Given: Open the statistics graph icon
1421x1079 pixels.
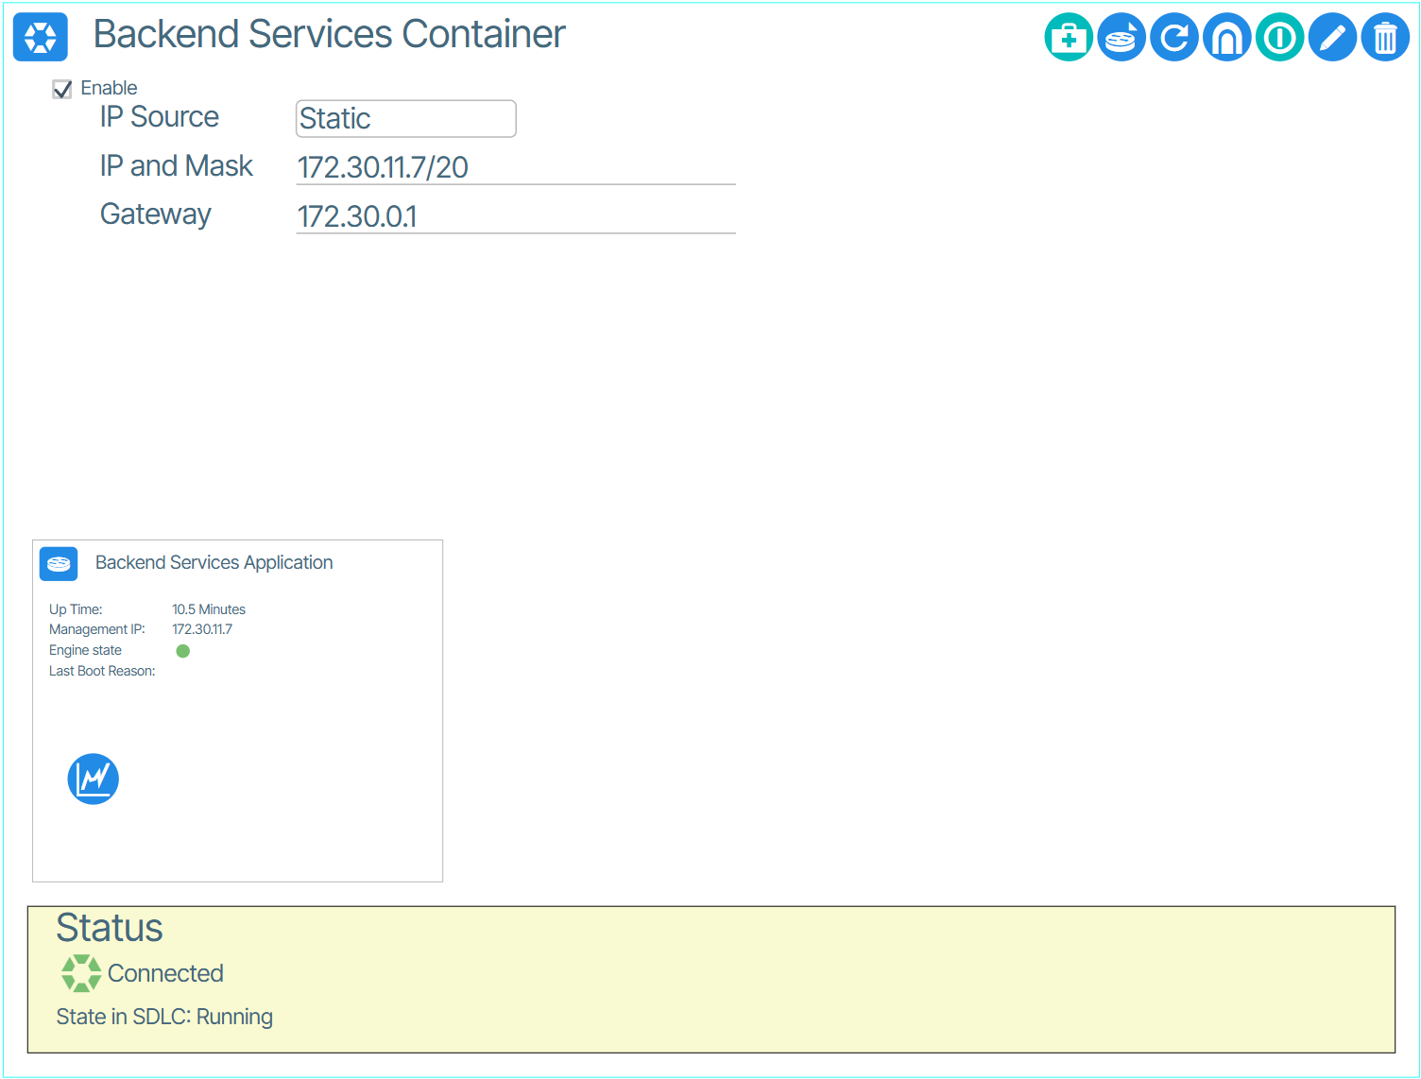Looking at the screenshot, I should pyautogui.click(x=94, y=779).
